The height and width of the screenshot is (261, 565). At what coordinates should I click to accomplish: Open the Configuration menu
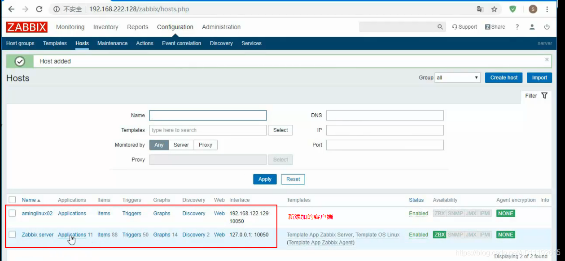[175, 27]
